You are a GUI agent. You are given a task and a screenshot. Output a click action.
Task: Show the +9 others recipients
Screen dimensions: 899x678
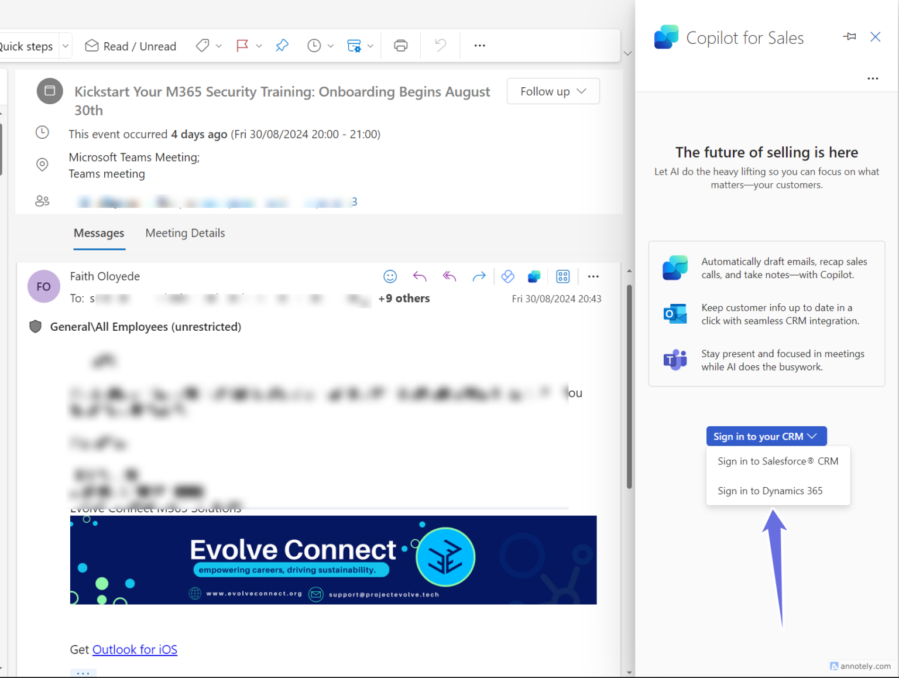click(404, 298)
